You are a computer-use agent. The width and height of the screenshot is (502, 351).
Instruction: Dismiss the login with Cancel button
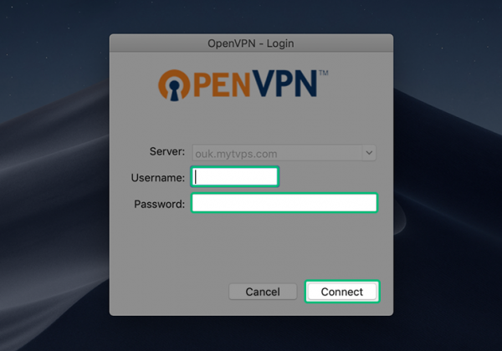pos(263,292)
